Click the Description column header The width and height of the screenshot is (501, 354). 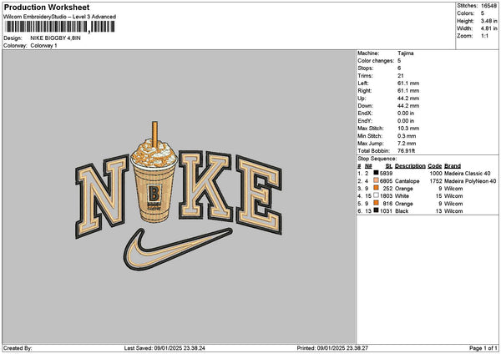click(x=410, y=166)
